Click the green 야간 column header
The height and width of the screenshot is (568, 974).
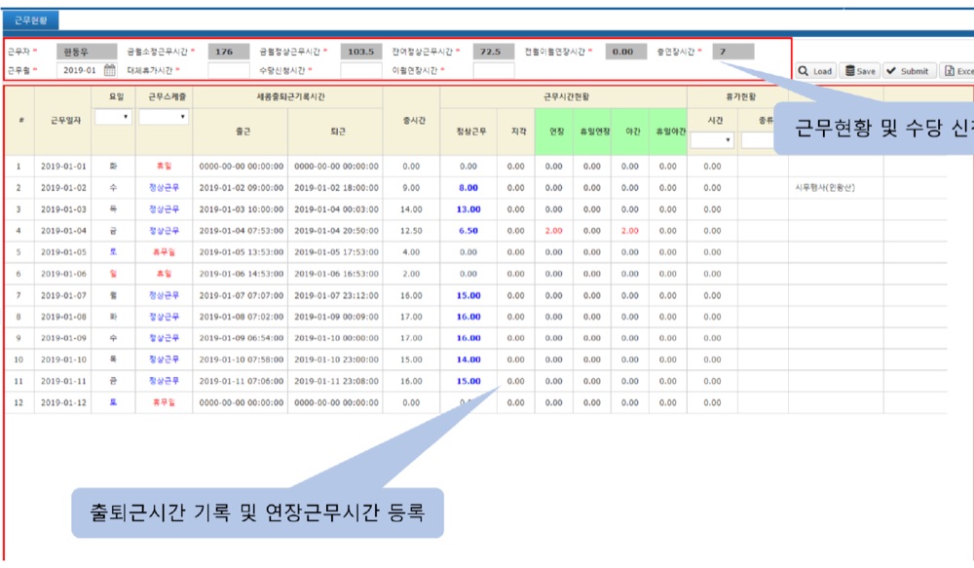point(630,132)
